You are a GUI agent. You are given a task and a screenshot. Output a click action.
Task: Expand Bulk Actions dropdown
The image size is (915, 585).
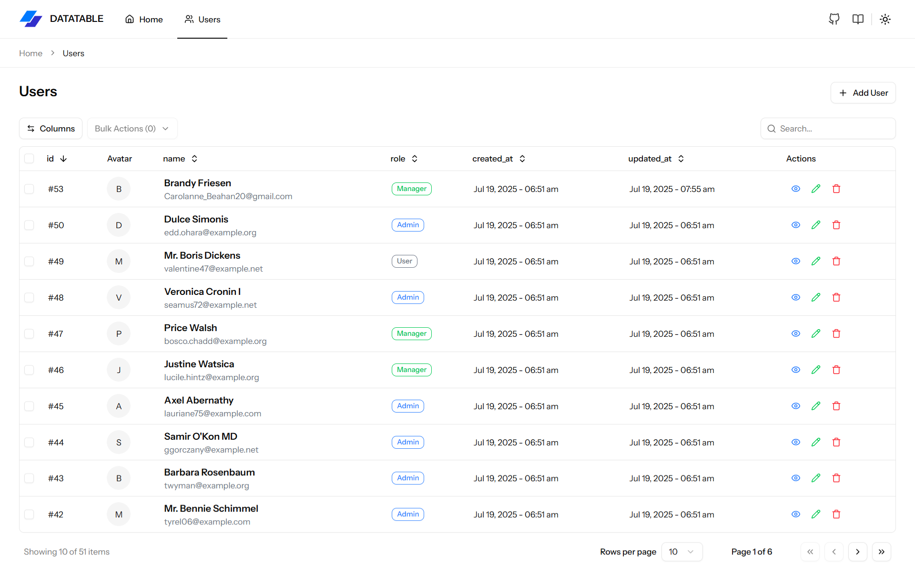click(x=132, y=129)
